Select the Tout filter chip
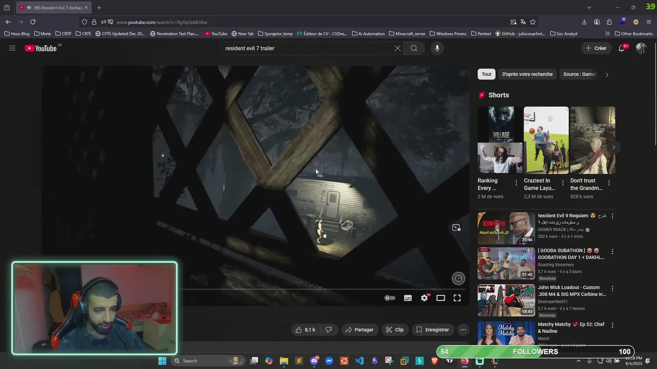 (x=487, y=74)
